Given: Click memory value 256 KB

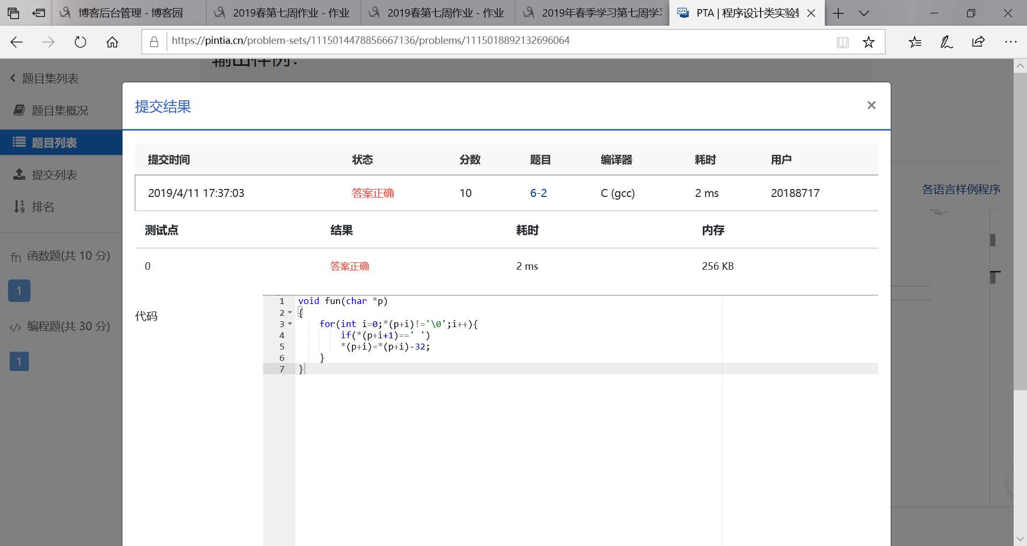Looking at the screenshot, I should click(718, 266).
